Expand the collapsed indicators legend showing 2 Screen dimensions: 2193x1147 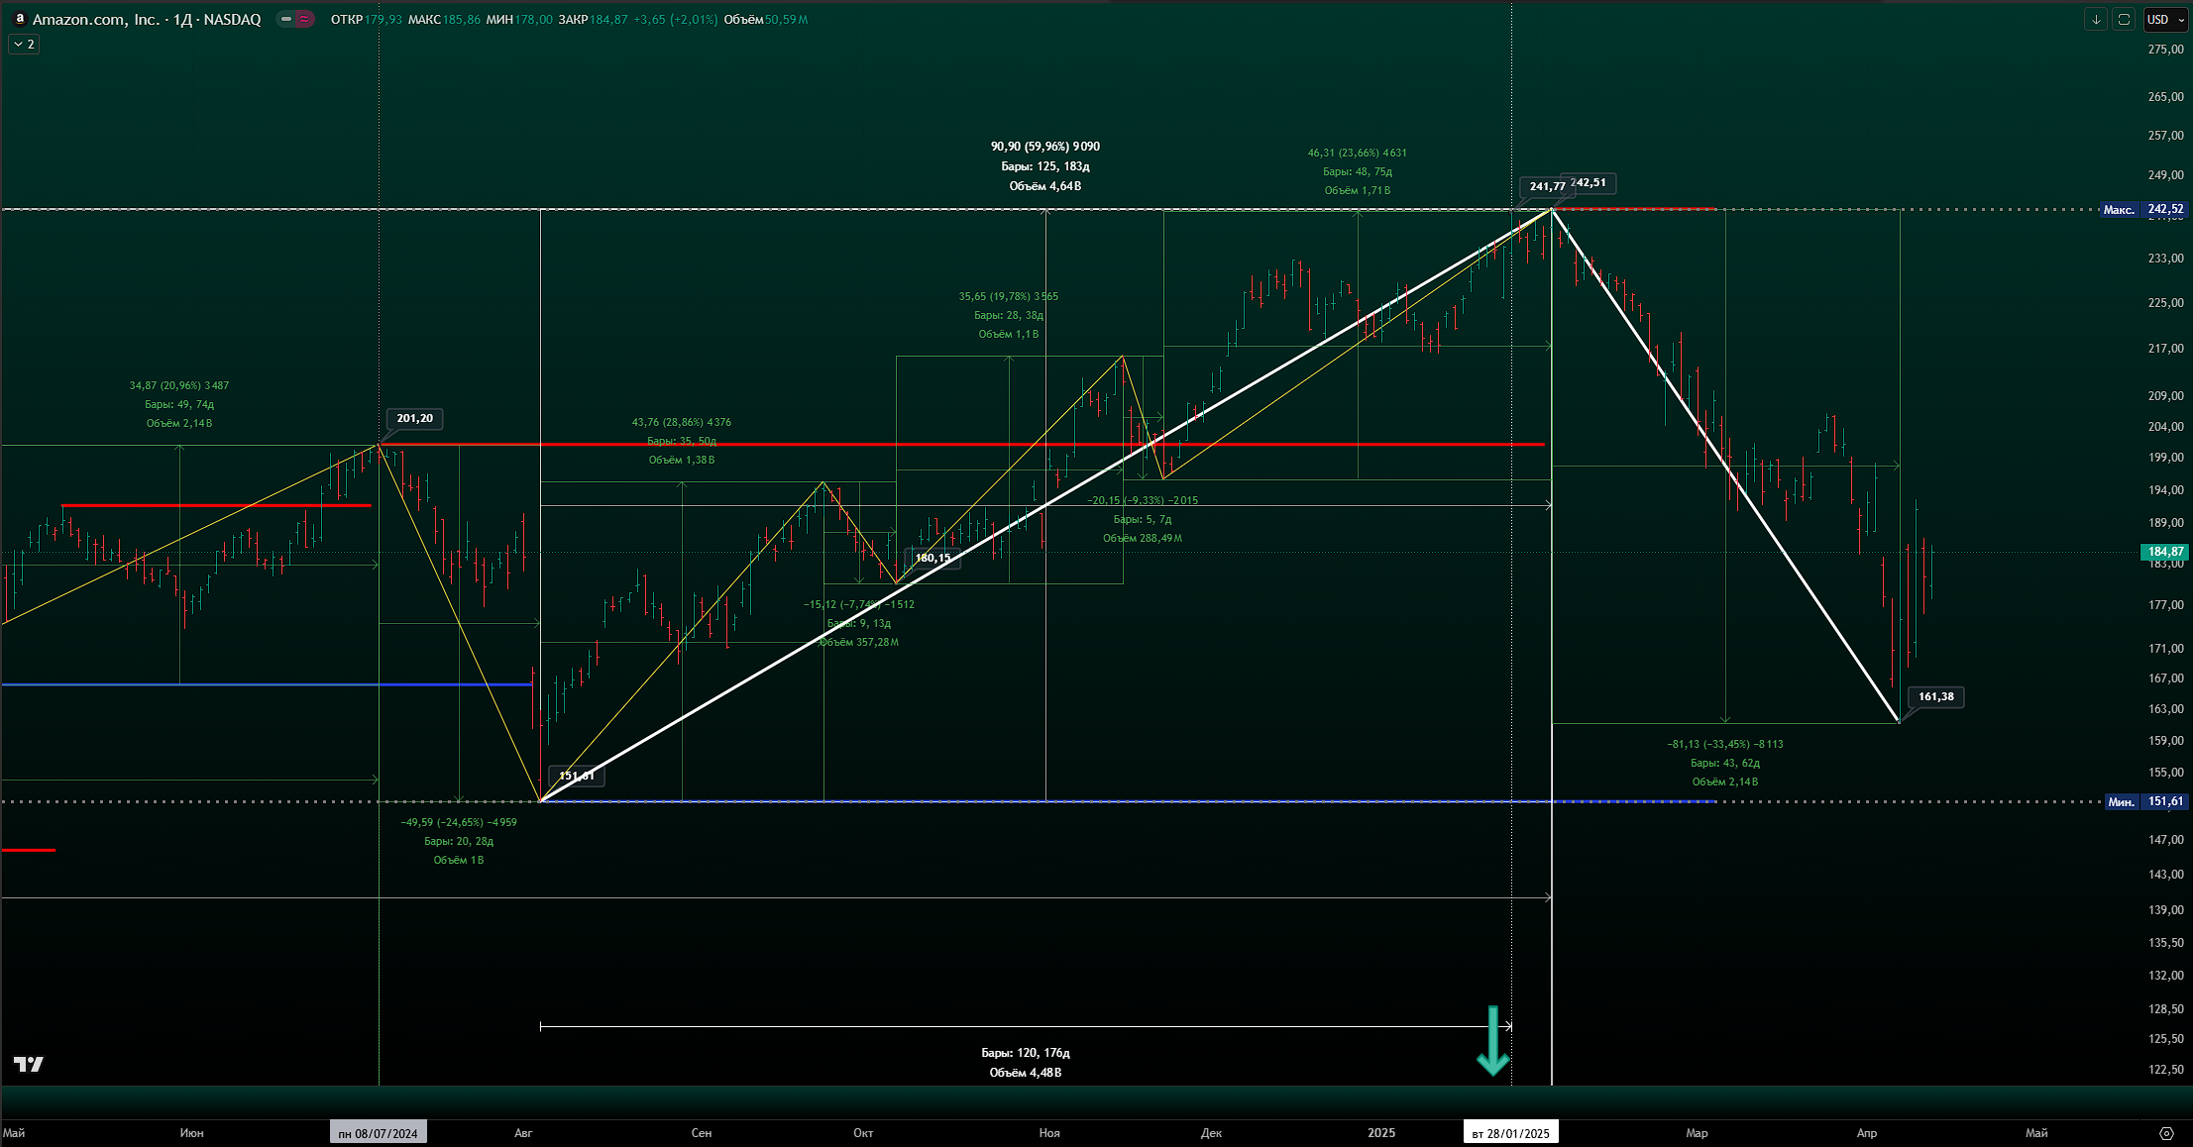tap(24, 44)
